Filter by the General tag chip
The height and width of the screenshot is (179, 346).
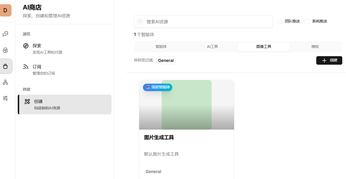coord(166,60)
